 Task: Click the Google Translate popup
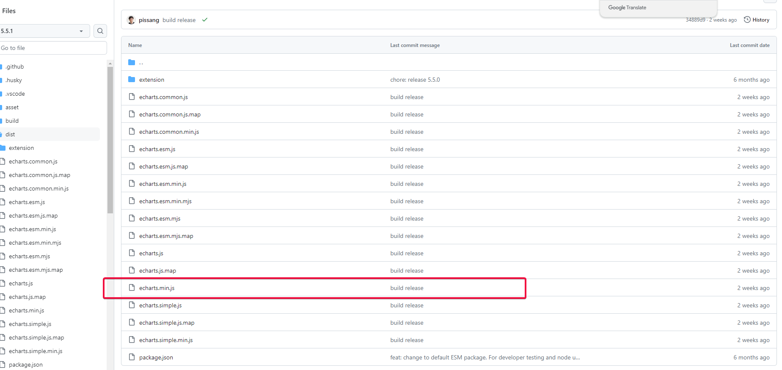tap(658, 8)
